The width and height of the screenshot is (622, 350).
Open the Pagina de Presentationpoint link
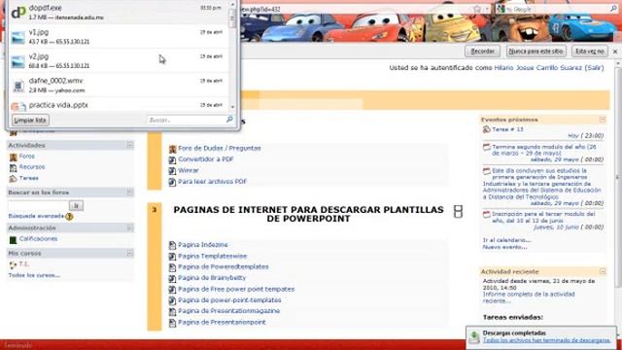click(222, 323)
